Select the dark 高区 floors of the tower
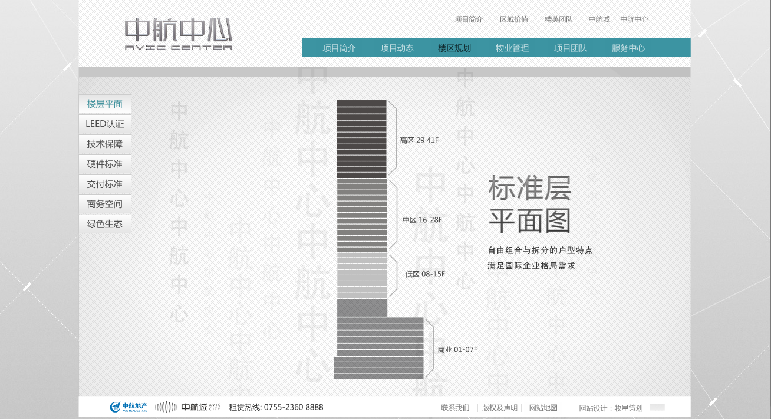This screenshot has width=771, height=419. 361,139
